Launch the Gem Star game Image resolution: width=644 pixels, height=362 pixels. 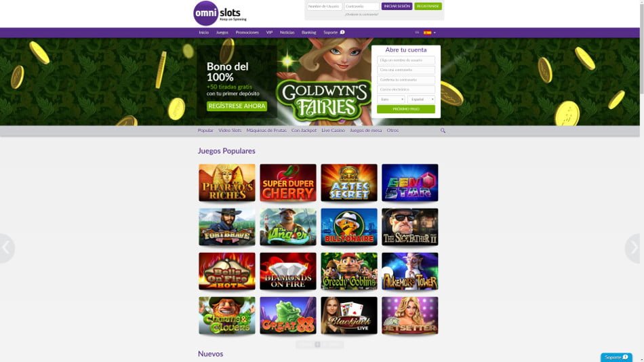click(x=409, y=183)
